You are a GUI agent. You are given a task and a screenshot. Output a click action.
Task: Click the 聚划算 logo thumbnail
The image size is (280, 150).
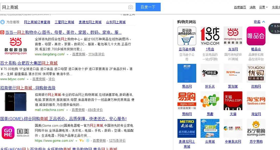point(233,73)
